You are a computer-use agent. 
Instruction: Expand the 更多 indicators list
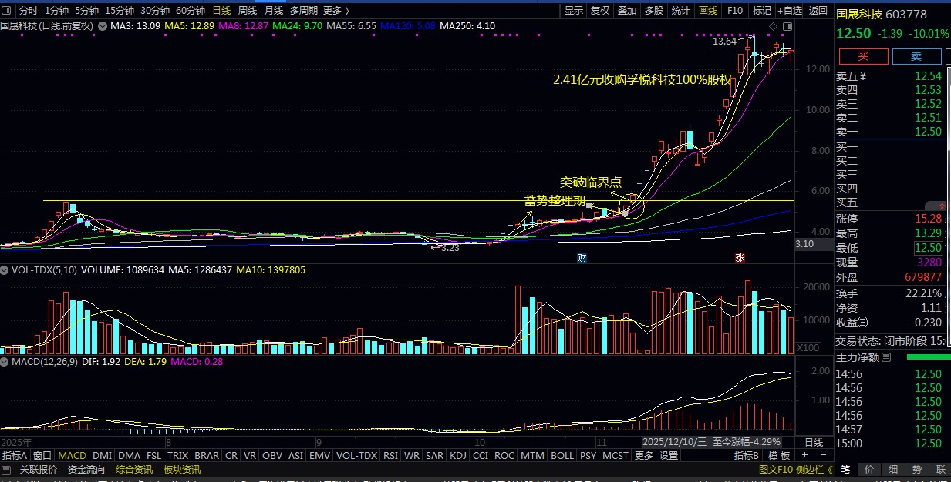[x=643, y=456]
